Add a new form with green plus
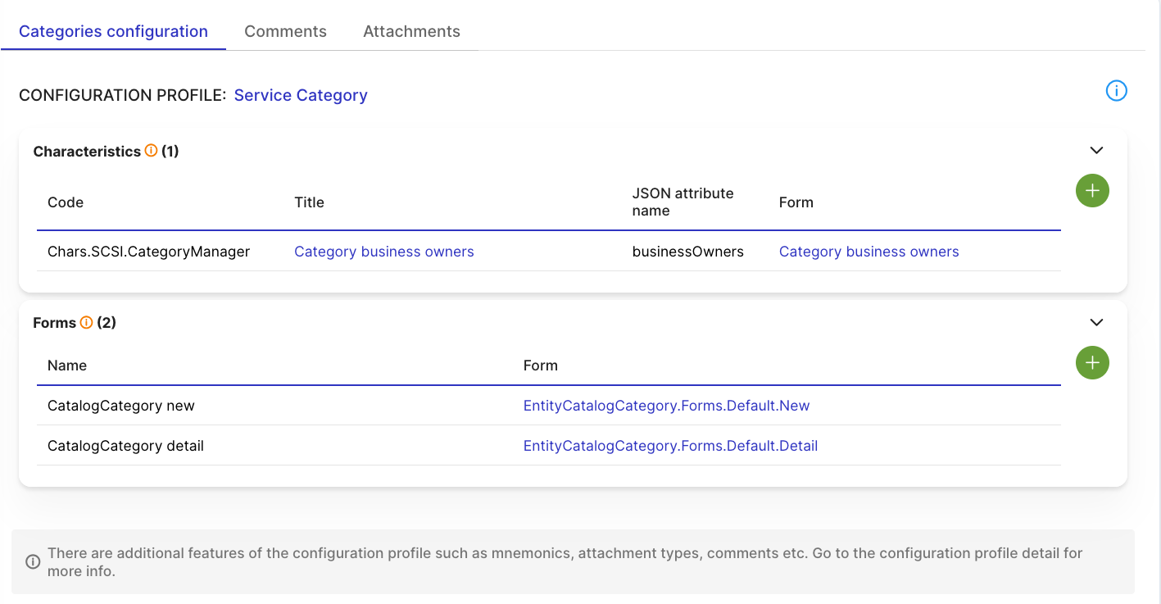 click(1091, 363)
